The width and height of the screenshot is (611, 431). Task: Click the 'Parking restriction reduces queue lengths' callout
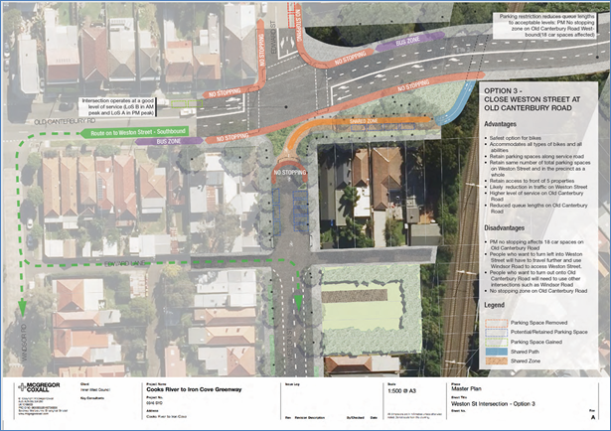pyautogui.click(x=545, y=26)
